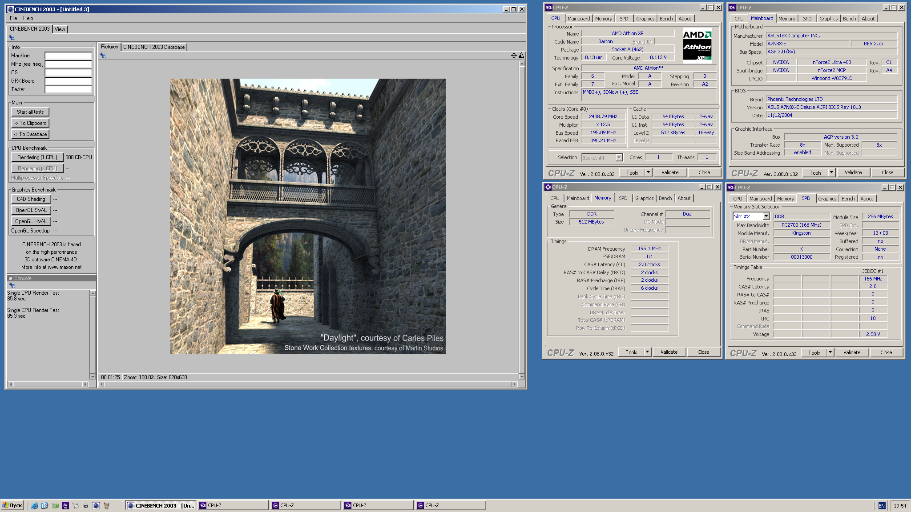Click the 2438.79 MHz Core Speed value

pyautogui.click(x=603, y=116)
